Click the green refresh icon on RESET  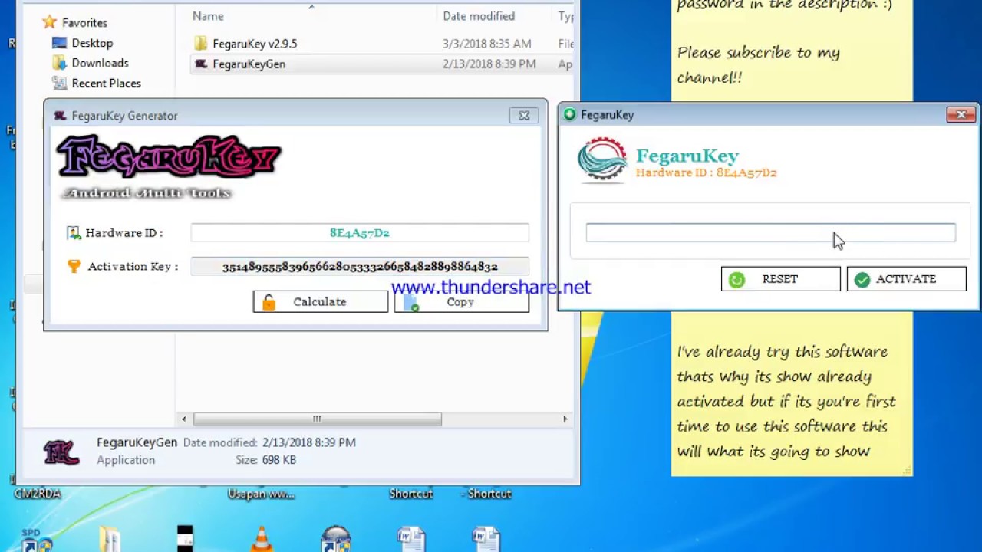pos(737,280)
